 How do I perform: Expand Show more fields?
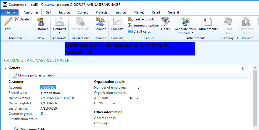coord(17,129)
